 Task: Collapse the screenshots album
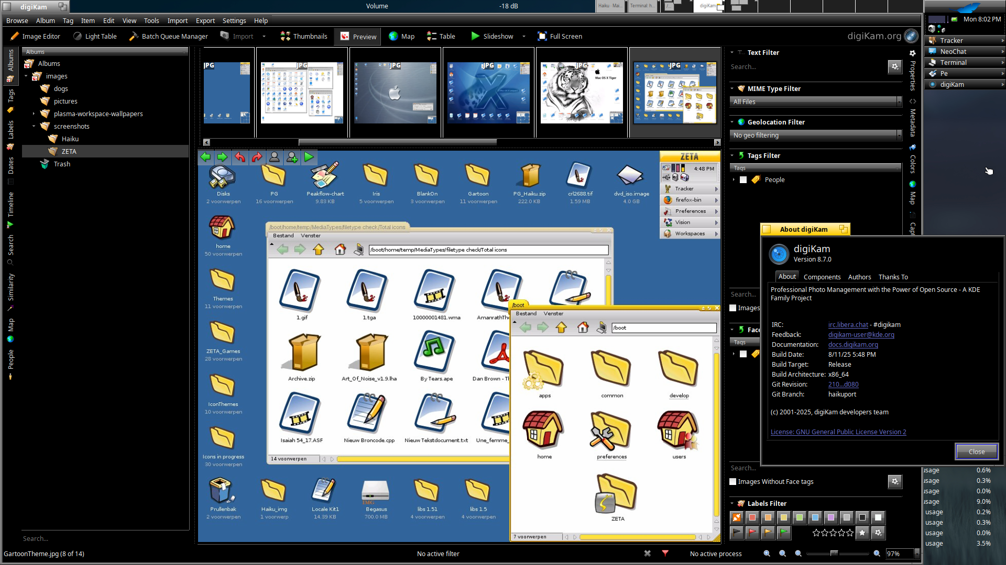[34, 126]
